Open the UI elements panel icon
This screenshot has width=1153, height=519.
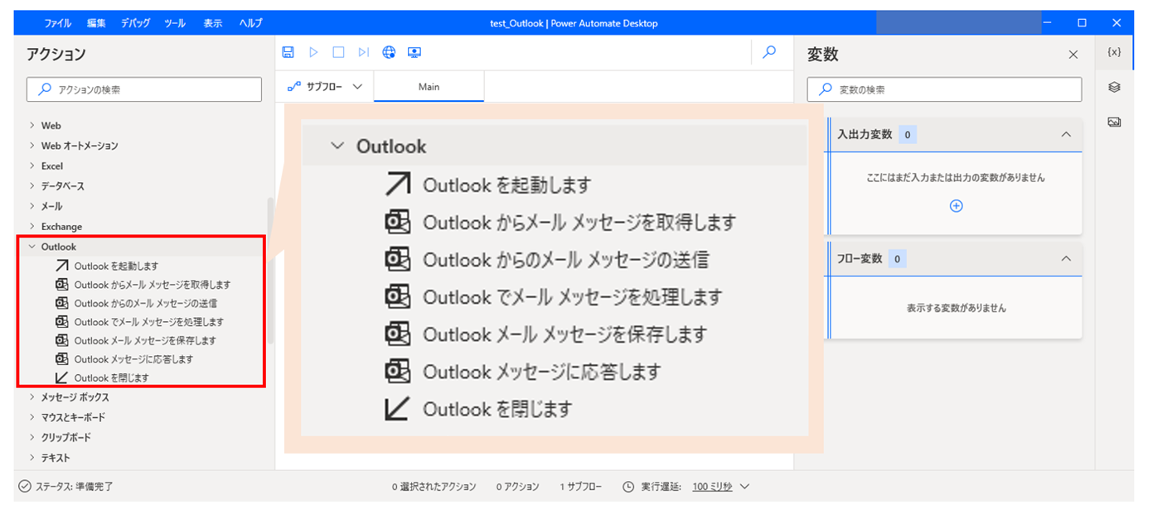point(1114,87)
